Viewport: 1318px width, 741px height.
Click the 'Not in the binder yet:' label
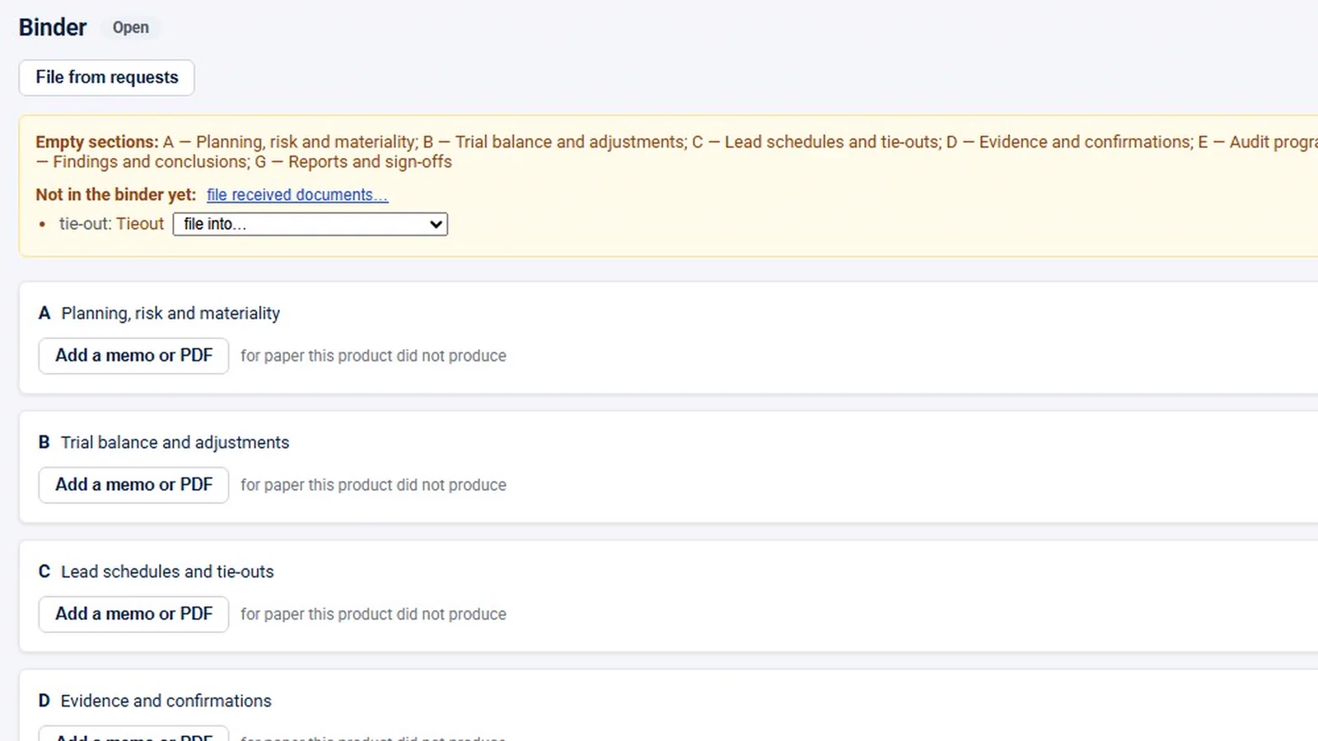(115, 195)
